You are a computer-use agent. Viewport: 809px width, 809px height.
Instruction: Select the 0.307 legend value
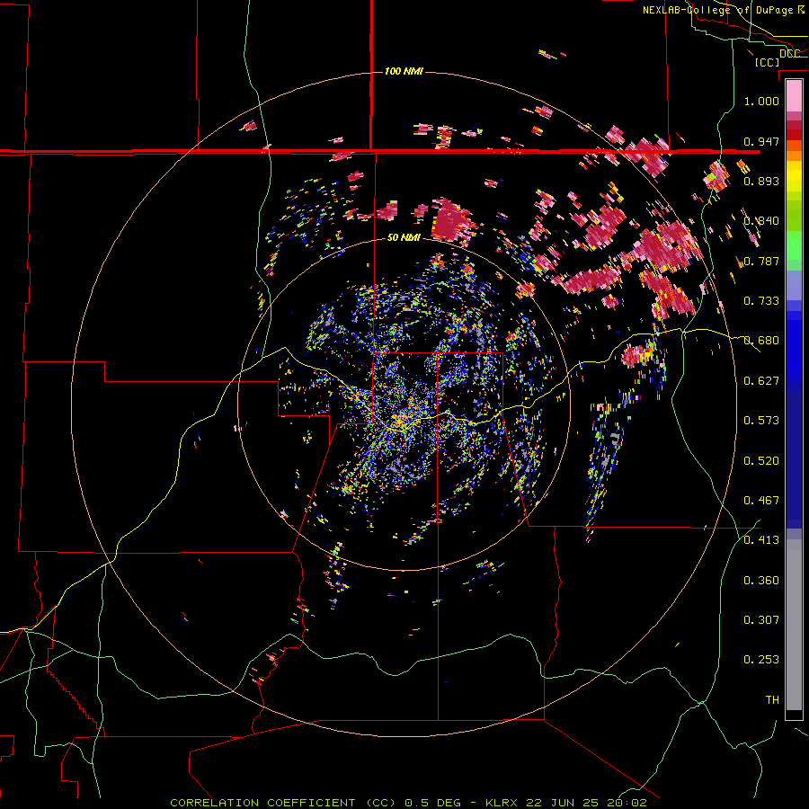coord(761,619)
